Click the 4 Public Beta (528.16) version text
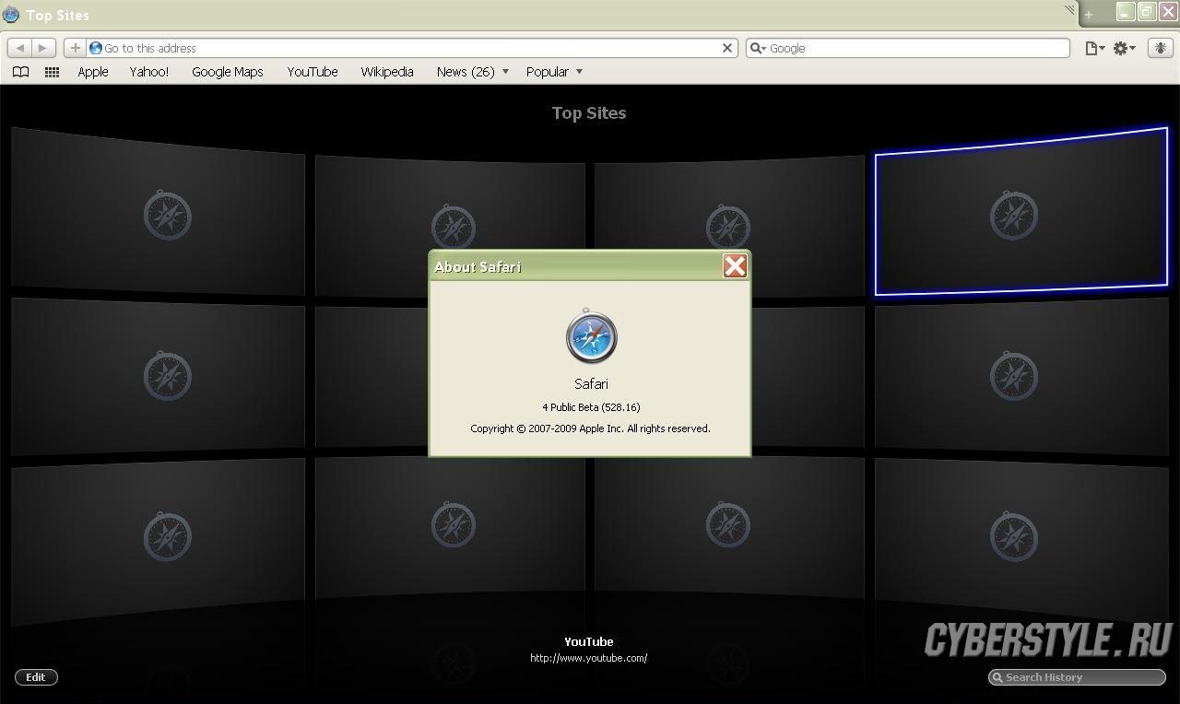This screenshot has width=1180, height=704. (x=591, y=407)
